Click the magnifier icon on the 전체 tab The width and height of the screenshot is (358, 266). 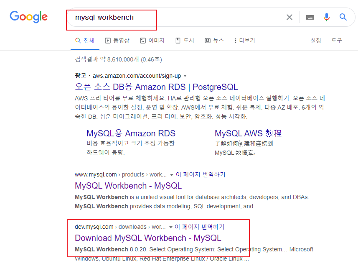click(x=78, y=41)
